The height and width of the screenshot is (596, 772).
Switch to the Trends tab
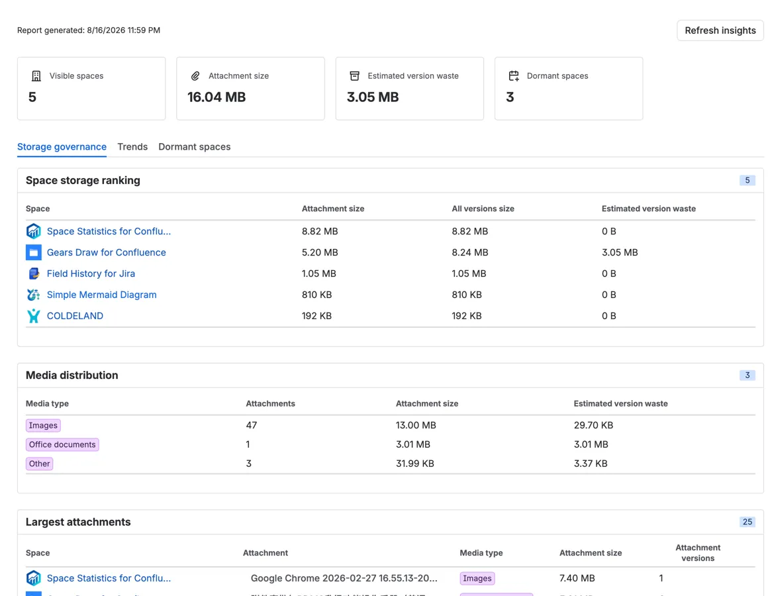click(x=132, y=147)
